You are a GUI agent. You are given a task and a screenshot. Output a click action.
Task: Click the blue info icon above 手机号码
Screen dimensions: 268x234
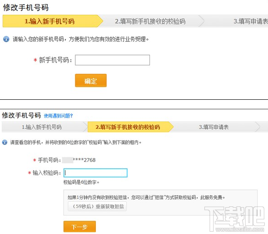[x=5, y=142]
